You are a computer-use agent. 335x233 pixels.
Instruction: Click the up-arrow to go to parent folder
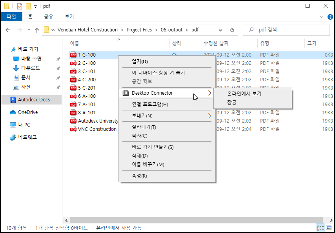pyautogui.click(x=37, y=29)
